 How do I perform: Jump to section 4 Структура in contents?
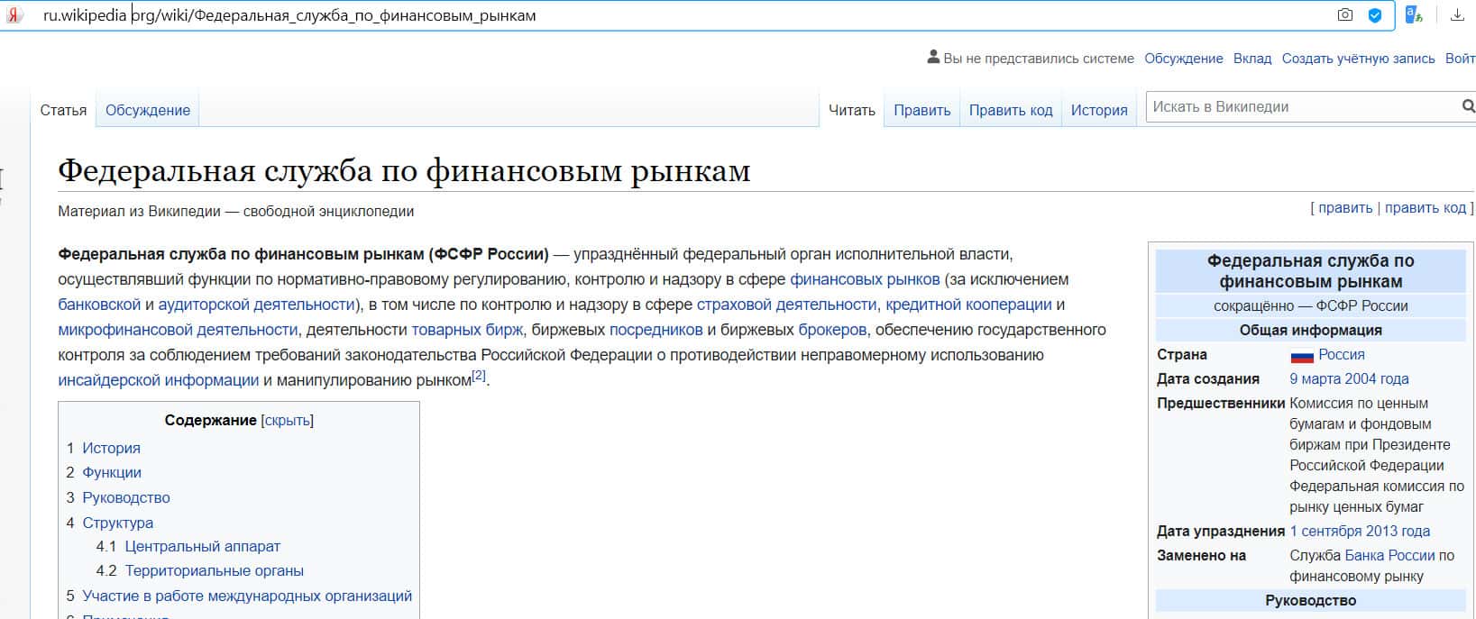(117, 523)
